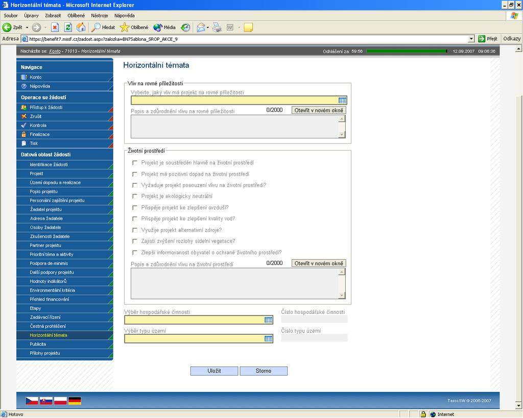Click into životní prostředí description textarea
This screenshot has width=523, height=418.
pyautogui.click(x=235, y=284)
